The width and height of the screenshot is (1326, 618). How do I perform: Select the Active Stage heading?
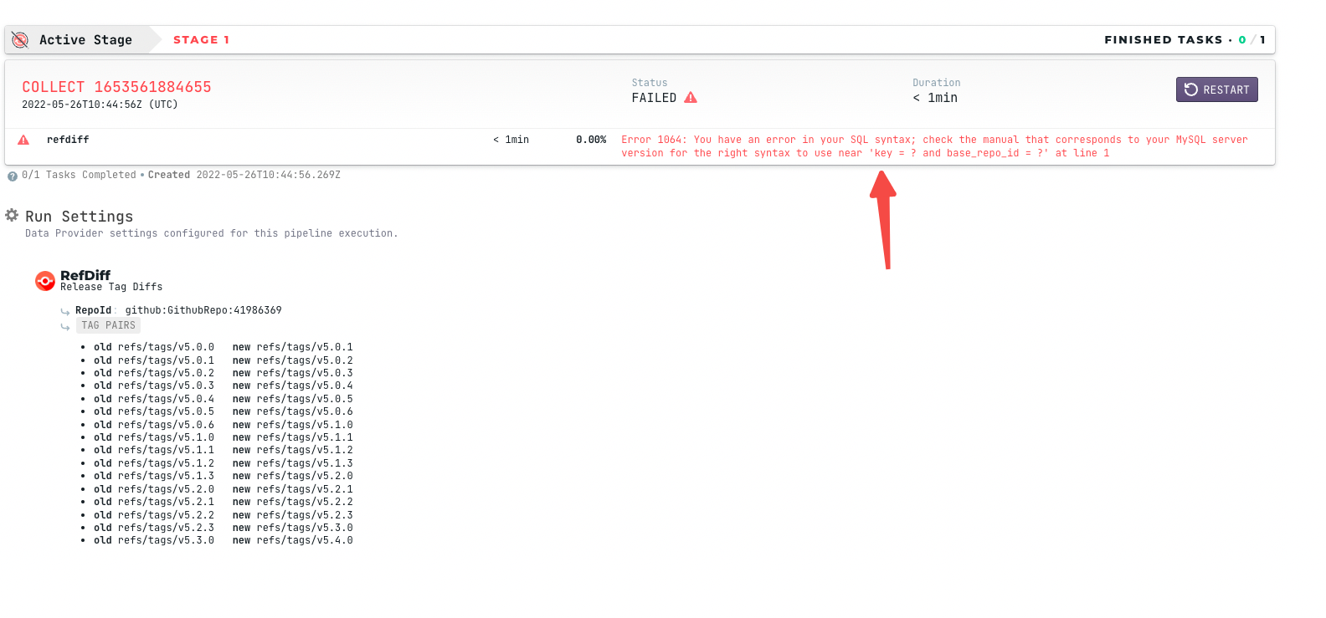85,40
